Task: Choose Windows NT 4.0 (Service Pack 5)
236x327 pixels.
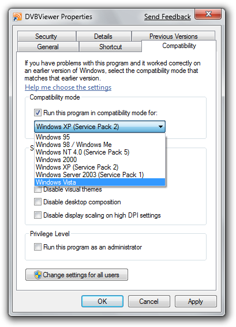Action: point(100,152)
